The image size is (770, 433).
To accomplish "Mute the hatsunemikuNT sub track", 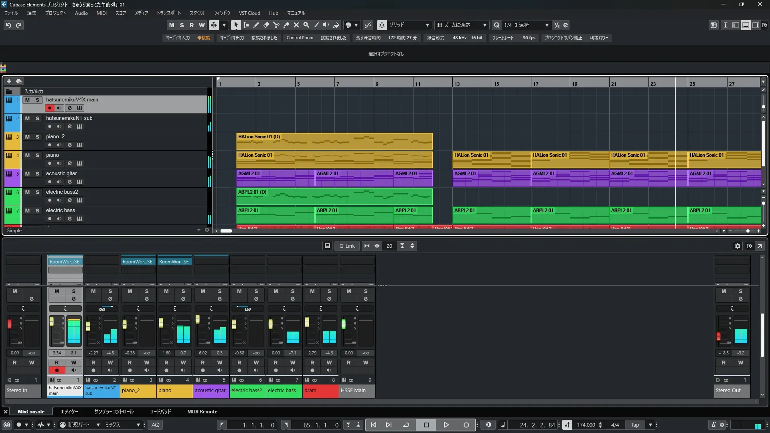I will click(x=27, y=118).
